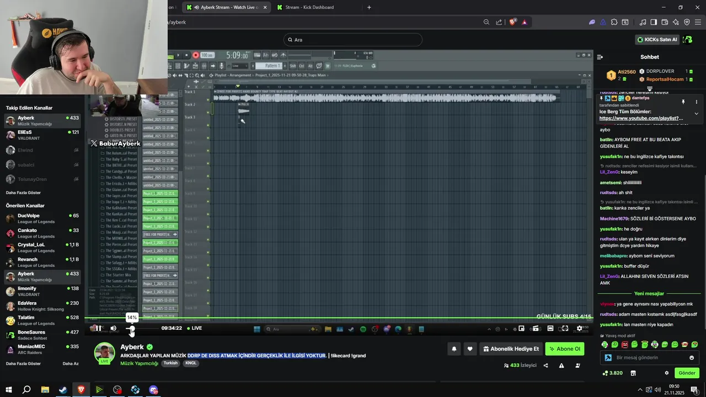Open the icon right of report triangle
Viewport: 706px width, 397px height.
[577, 365]
